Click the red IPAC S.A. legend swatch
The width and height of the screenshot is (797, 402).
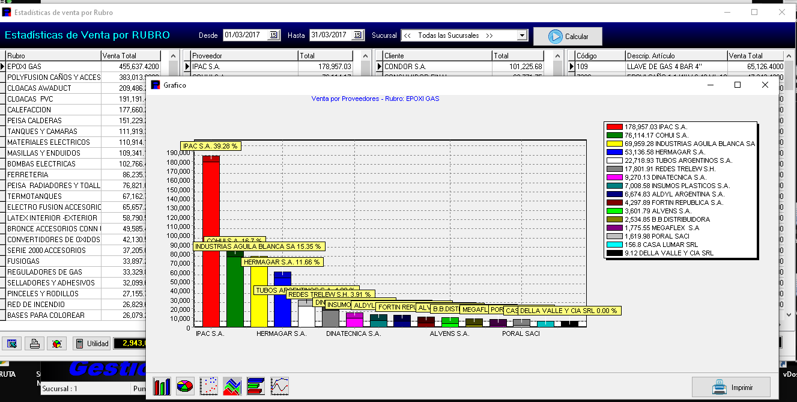614,127
